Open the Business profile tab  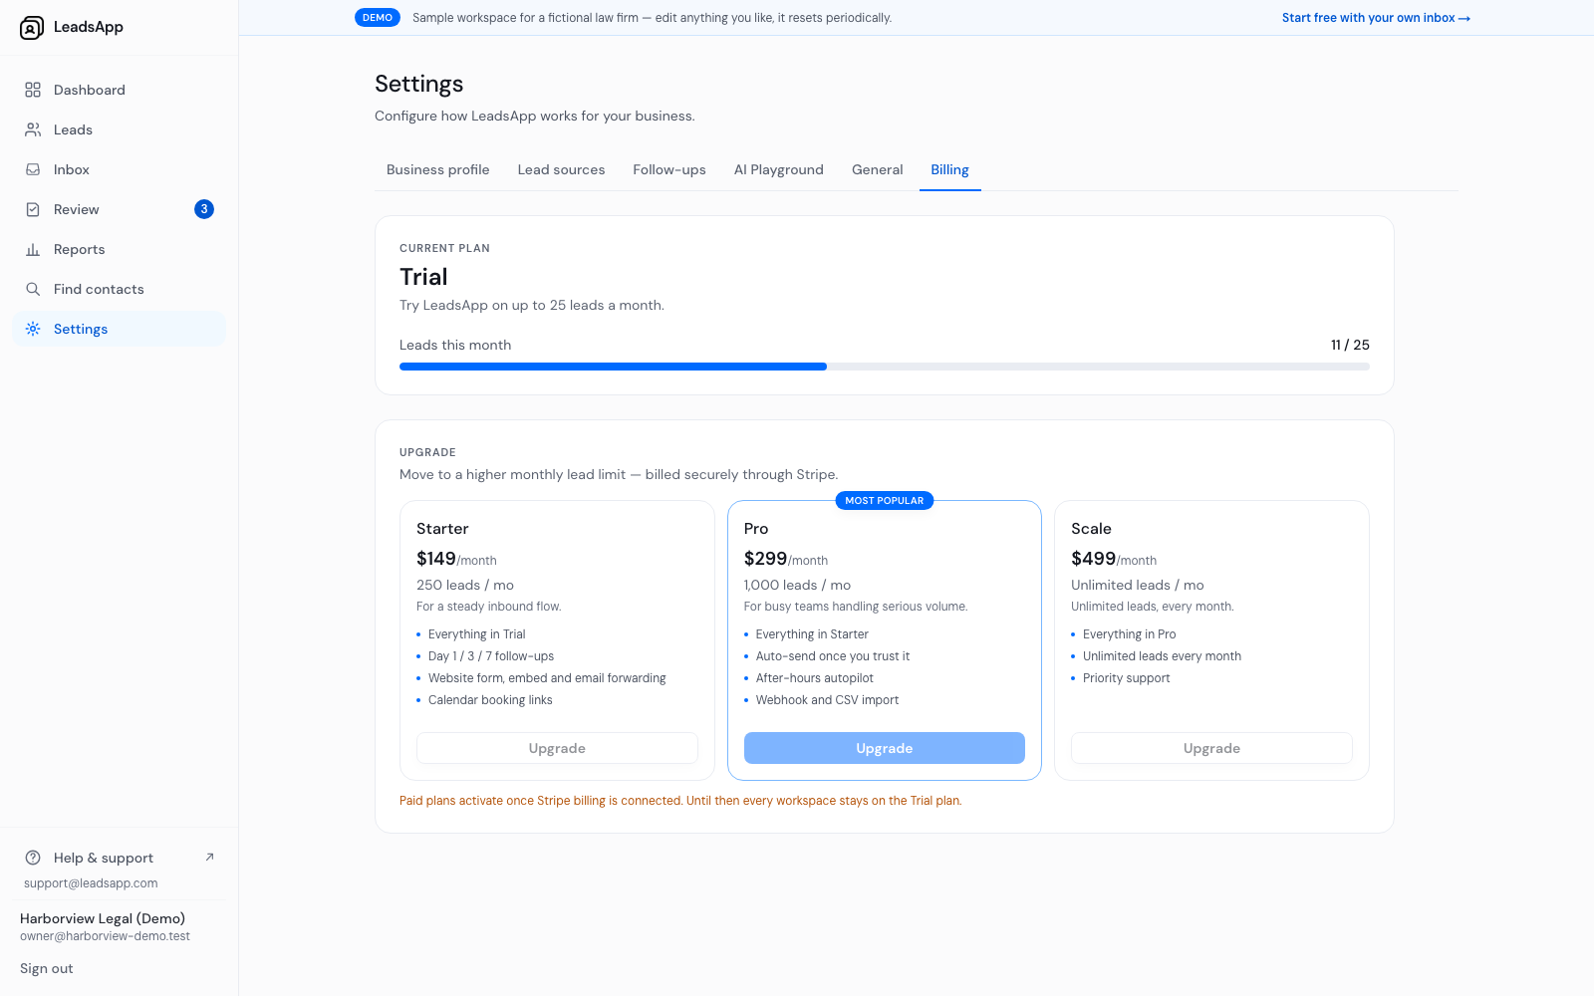pos(438,169)
